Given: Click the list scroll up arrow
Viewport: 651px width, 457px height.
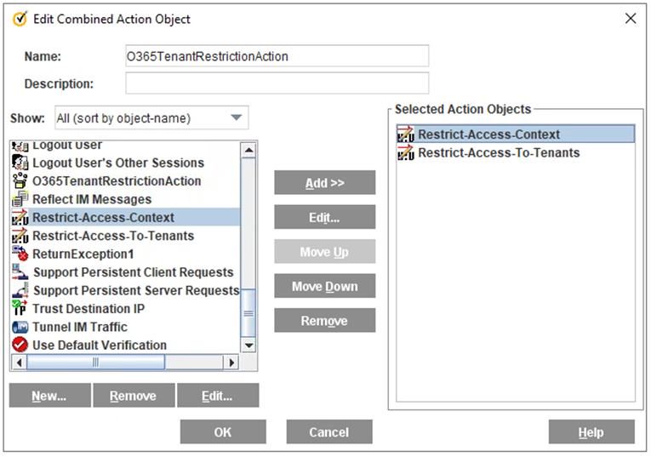Looking at the screenshot, I should [248, 150].
